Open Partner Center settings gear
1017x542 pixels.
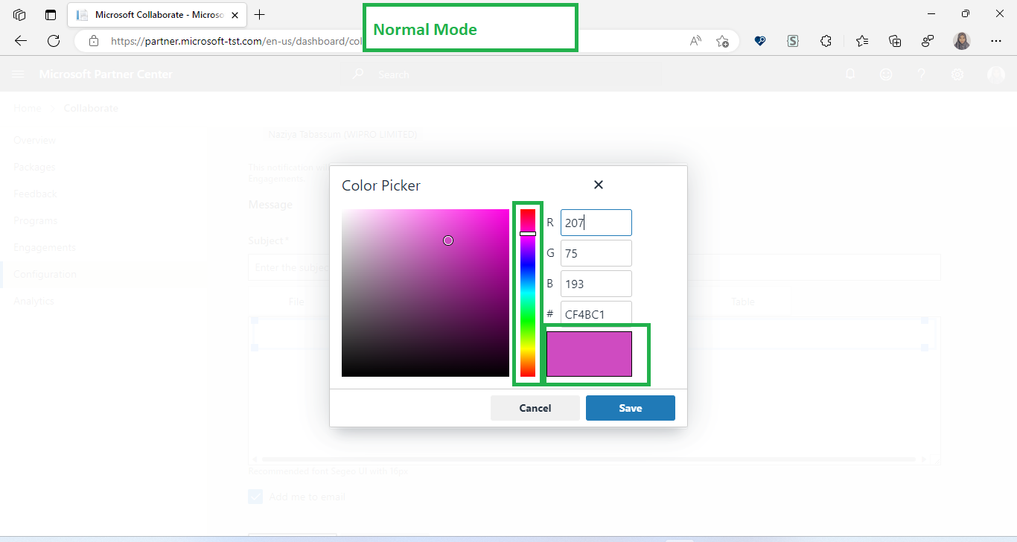(957, 74)
